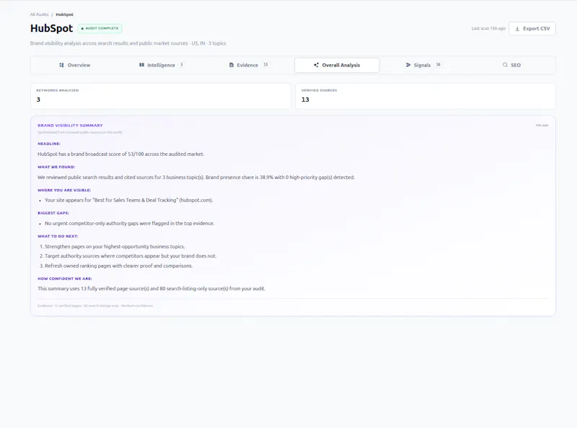Click the Evidence medium confidence footer line

pos(95,306)
